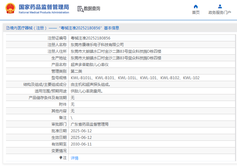Click the 首页 house icon
This screenshot has width=237, height=166.
[x=196, y=6]
